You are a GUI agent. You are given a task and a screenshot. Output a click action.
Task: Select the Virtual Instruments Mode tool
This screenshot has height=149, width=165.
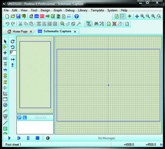click(5, 116)
